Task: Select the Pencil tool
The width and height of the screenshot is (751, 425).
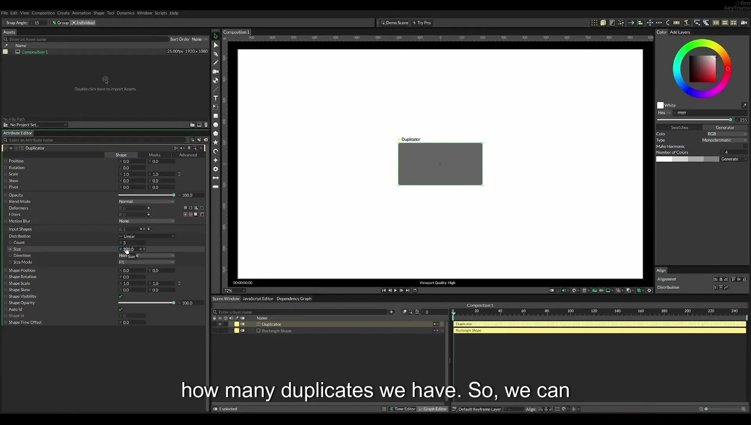Action: 216,62
